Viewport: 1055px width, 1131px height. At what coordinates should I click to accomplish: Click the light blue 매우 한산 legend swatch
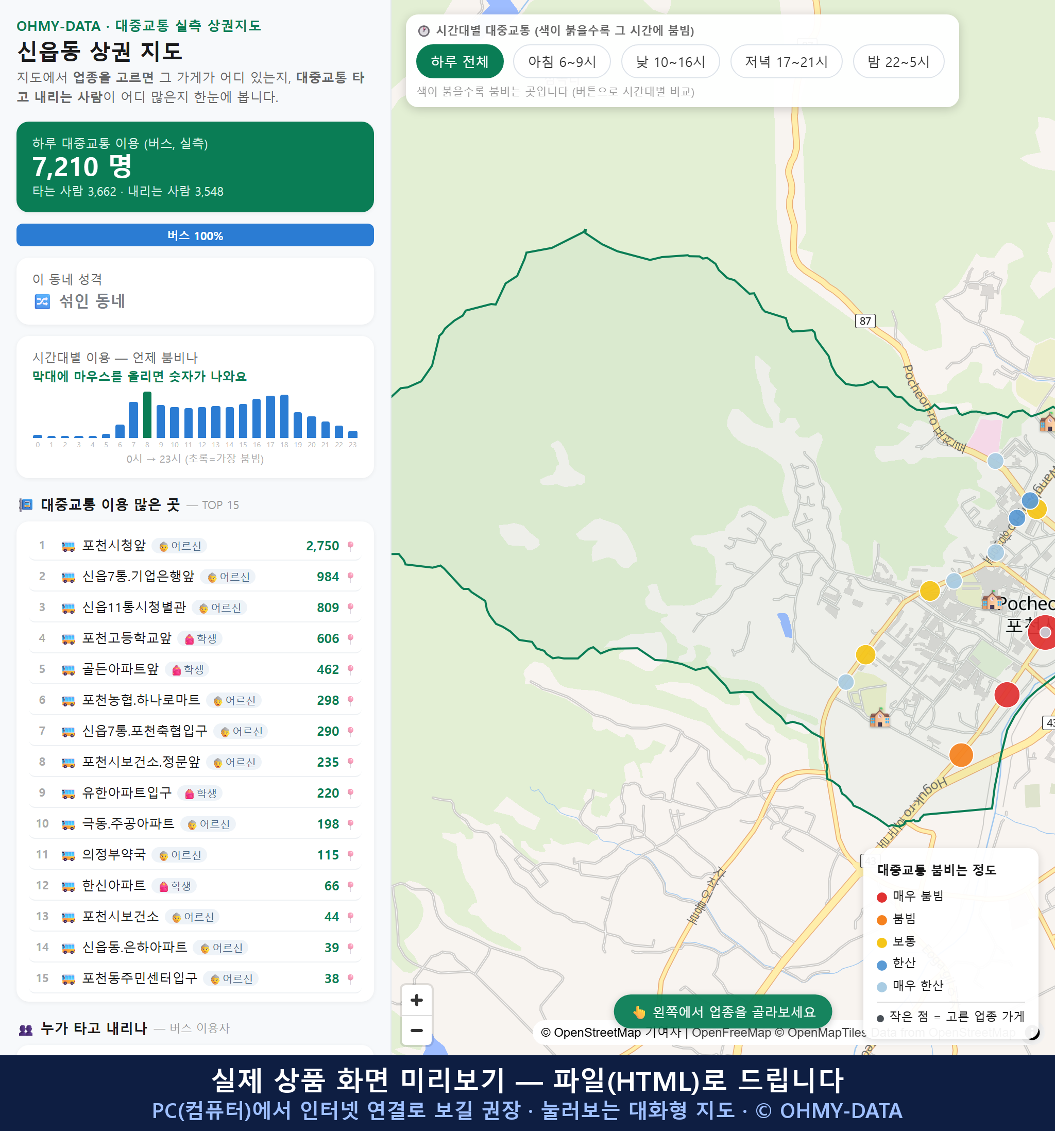pyautogui.click(x=881, y=987)
